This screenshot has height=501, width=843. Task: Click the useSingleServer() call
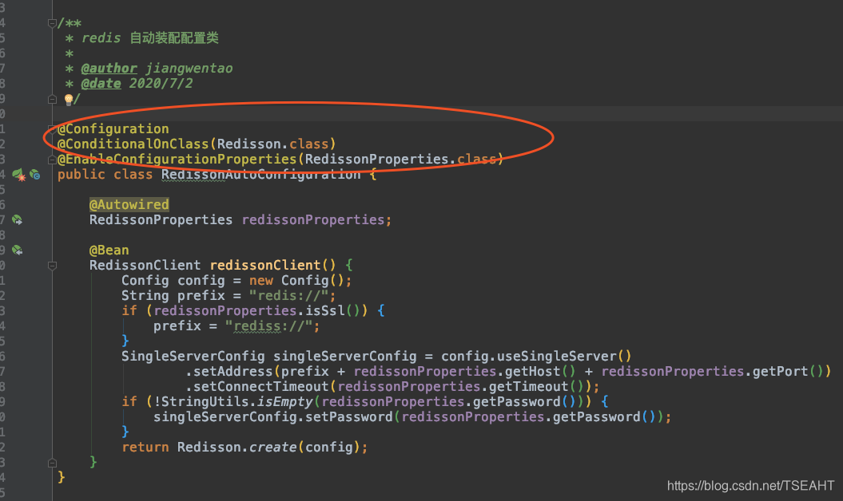pos(563,356)
